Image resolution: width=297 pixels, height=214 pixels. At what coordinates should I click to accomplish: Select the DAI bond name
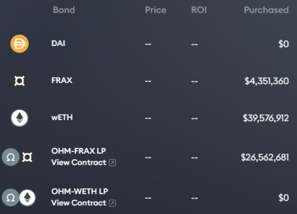click(x=58, y=43)
